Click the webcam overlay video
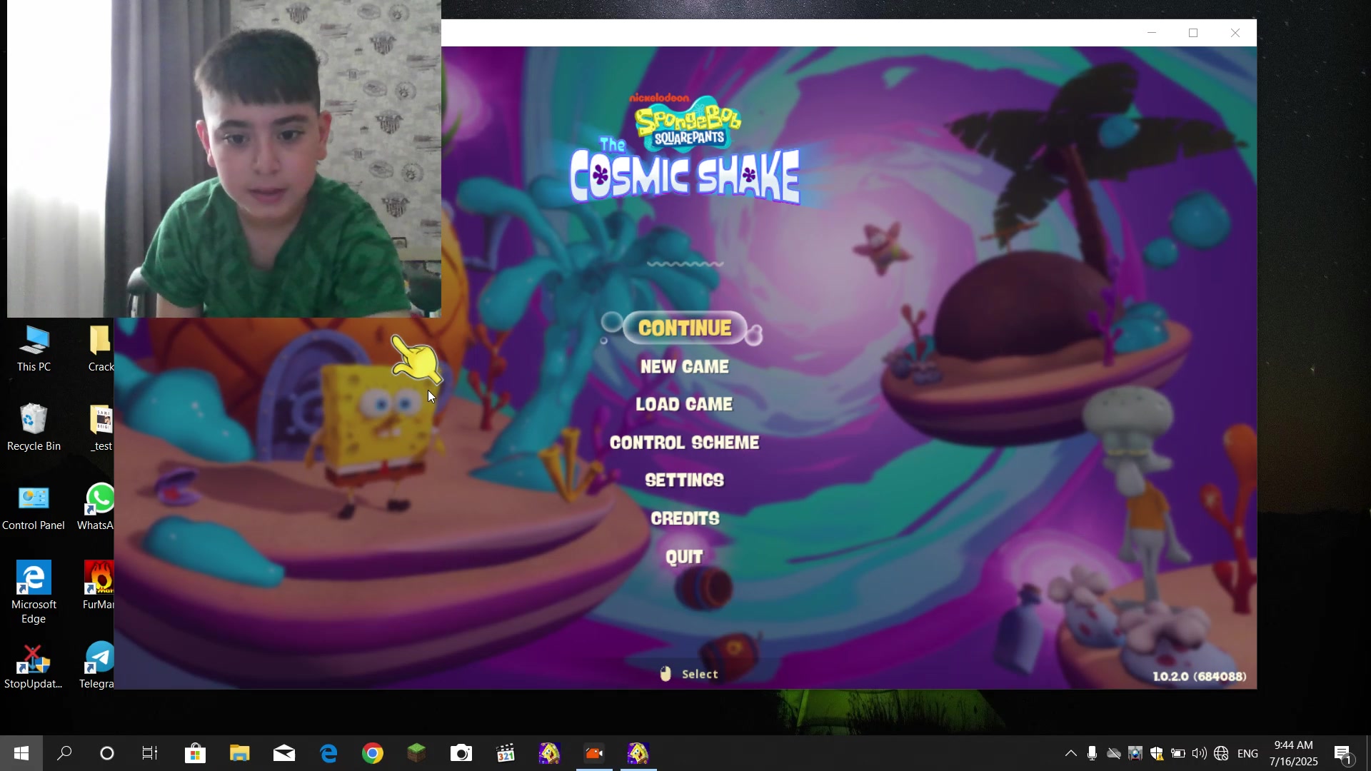The height and width of the screenshot is (771, 1371). (224, 158)
